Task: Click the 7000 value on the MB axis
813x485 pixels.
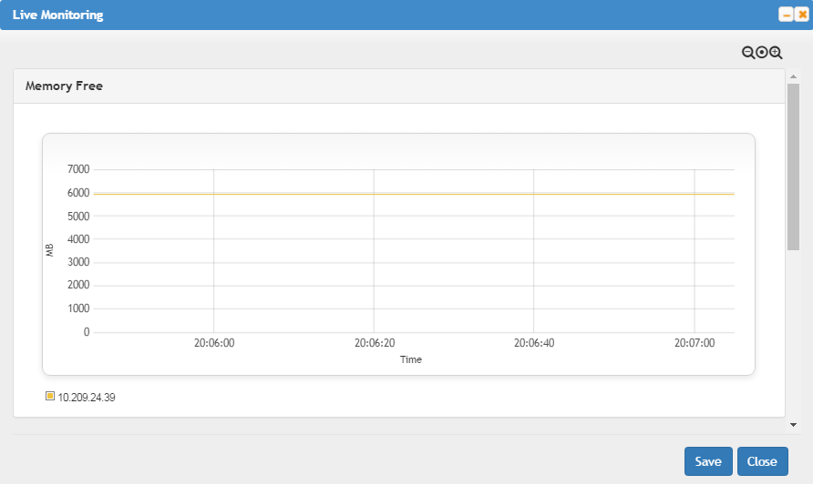Action: 79,169
